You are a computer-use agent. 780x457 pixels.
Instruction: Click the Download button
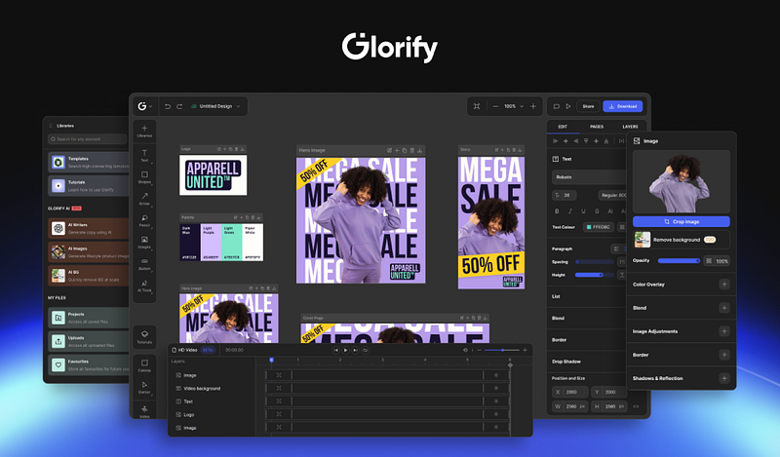click(623, 106)
